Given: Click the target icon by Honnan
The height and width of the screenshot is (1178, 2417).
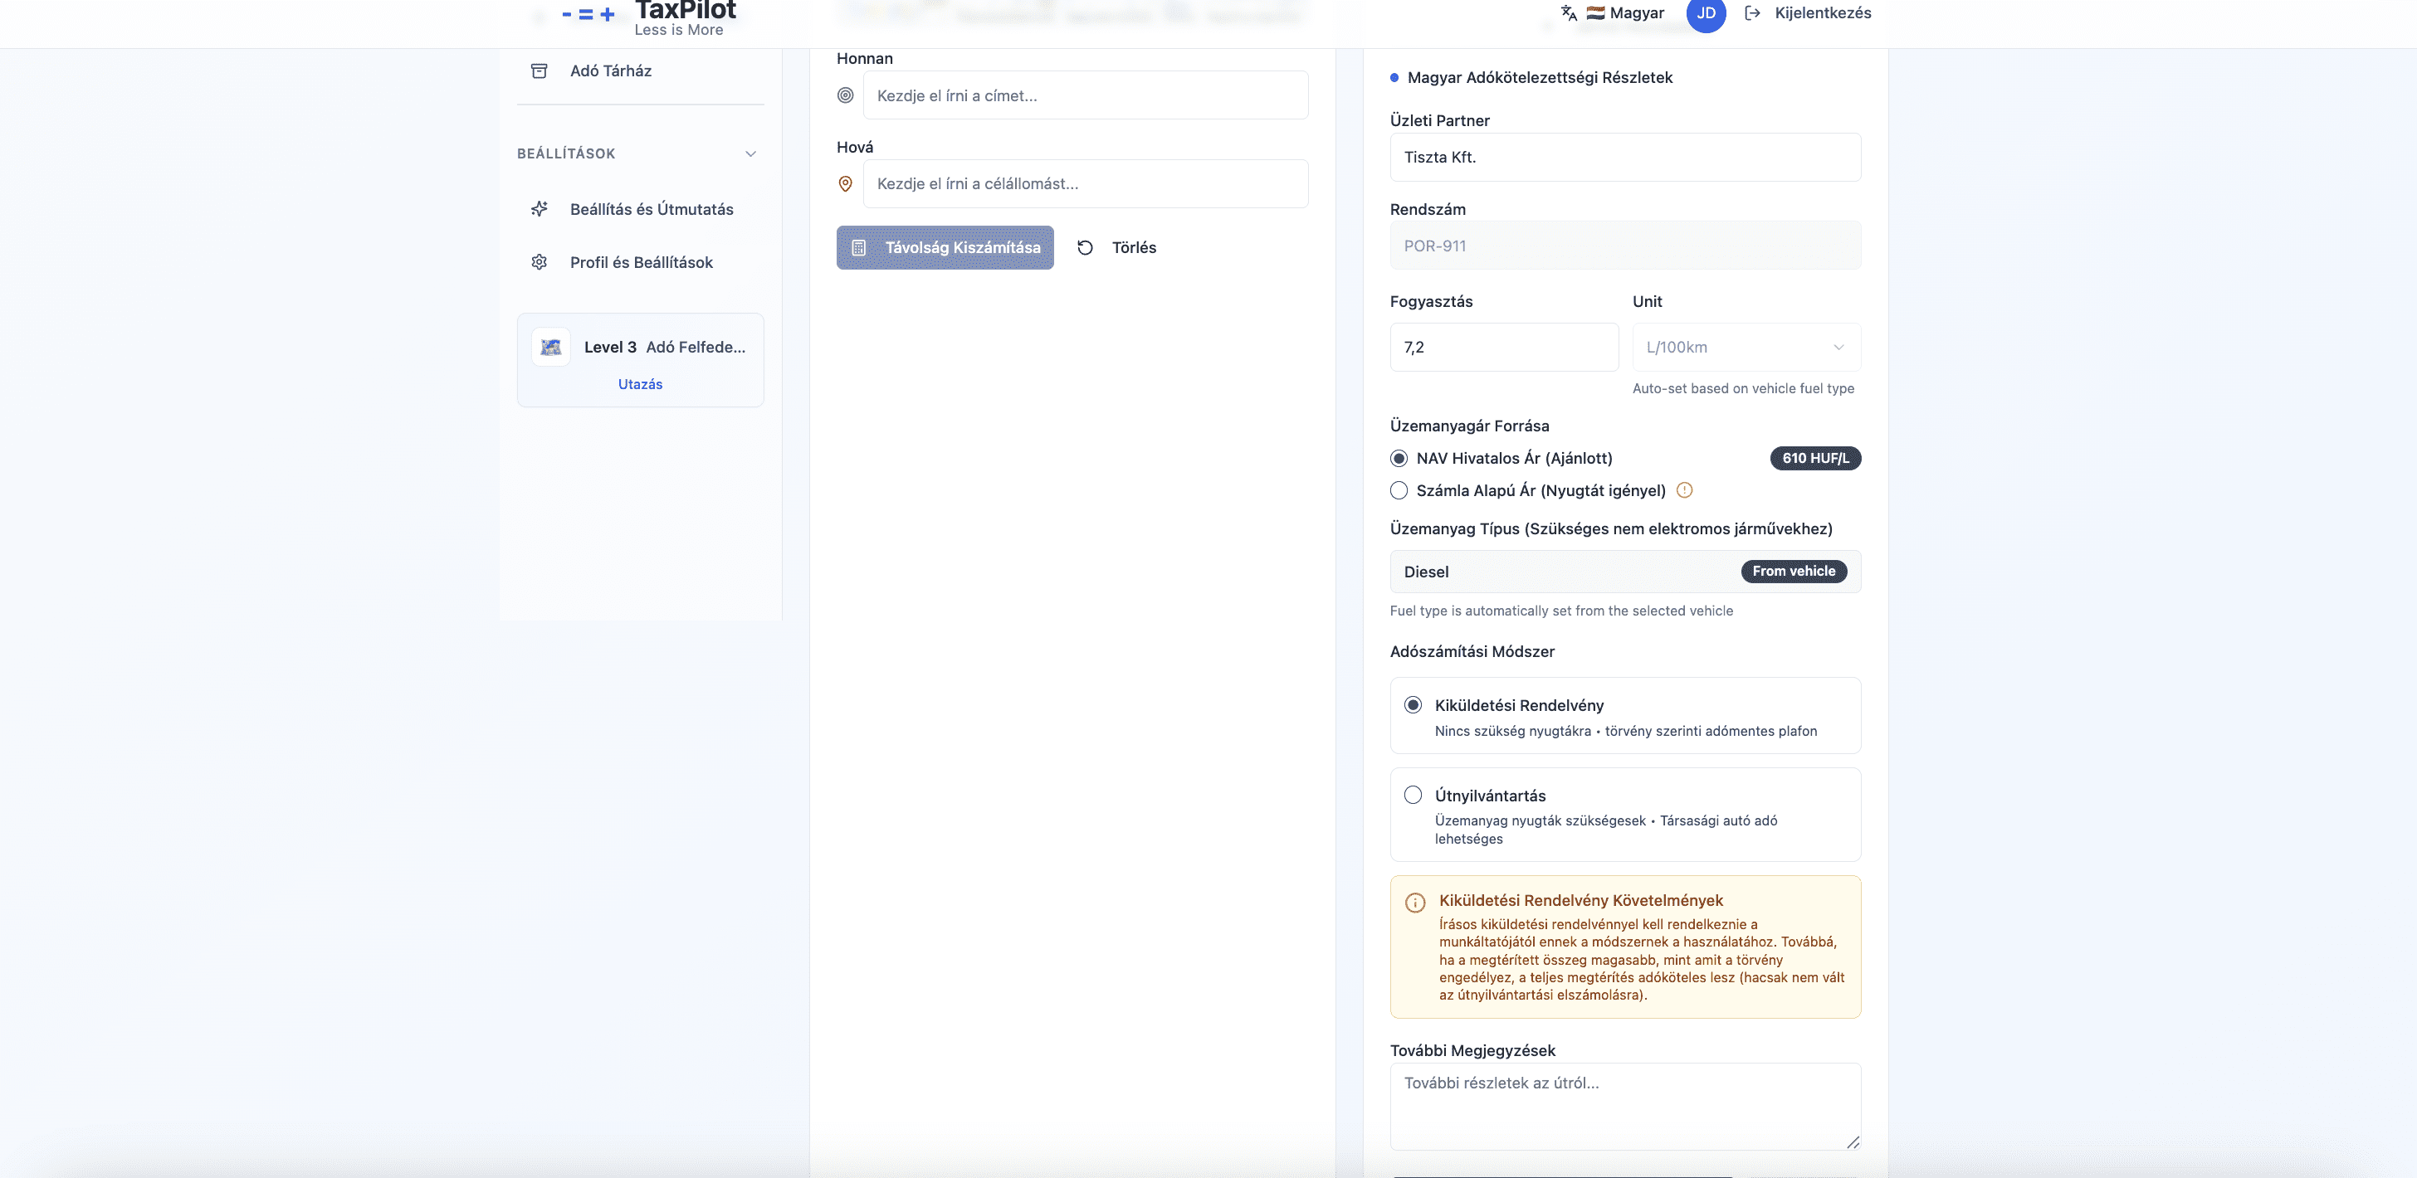Looking at the screenshot, I should tap(846, 95).
